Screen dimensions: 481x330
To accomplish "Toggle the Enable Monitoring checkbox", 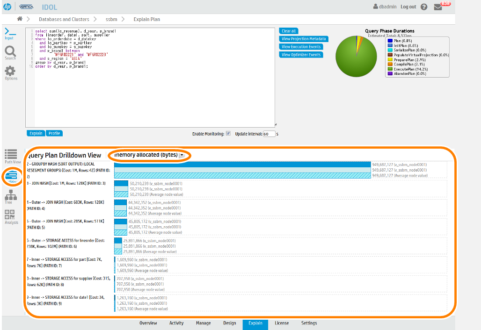I will tap(228, 134).
